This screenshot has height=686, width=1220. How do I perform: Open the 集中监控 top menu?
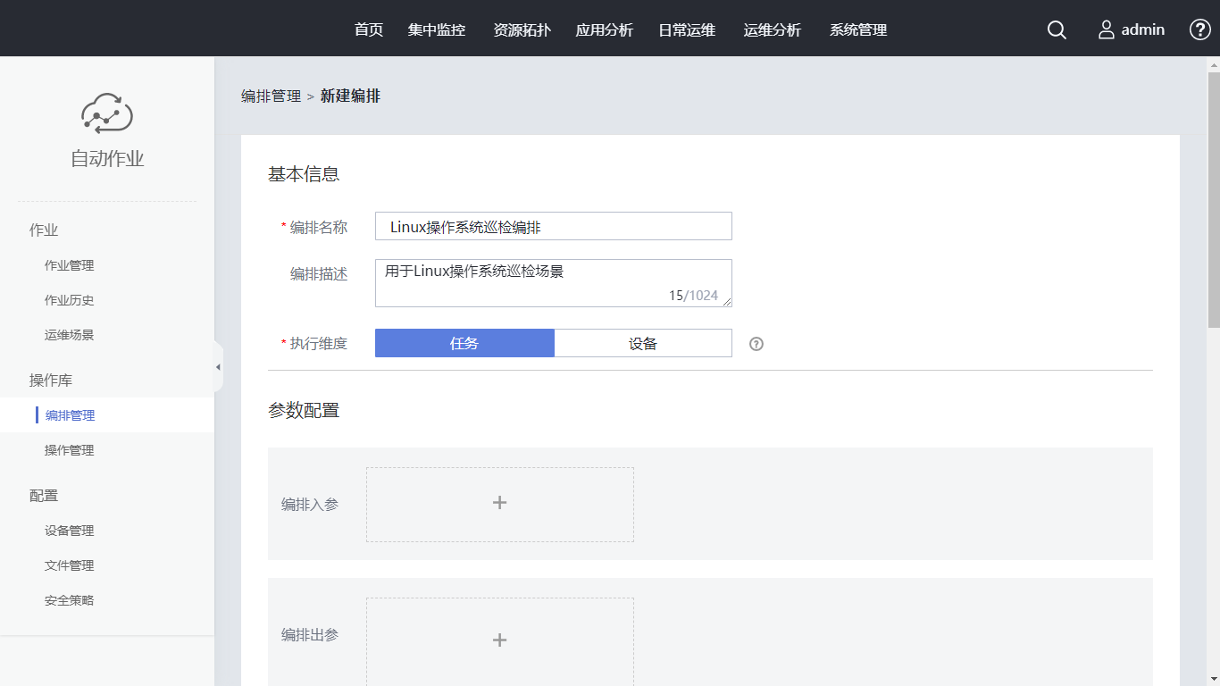tap(437, 29)
